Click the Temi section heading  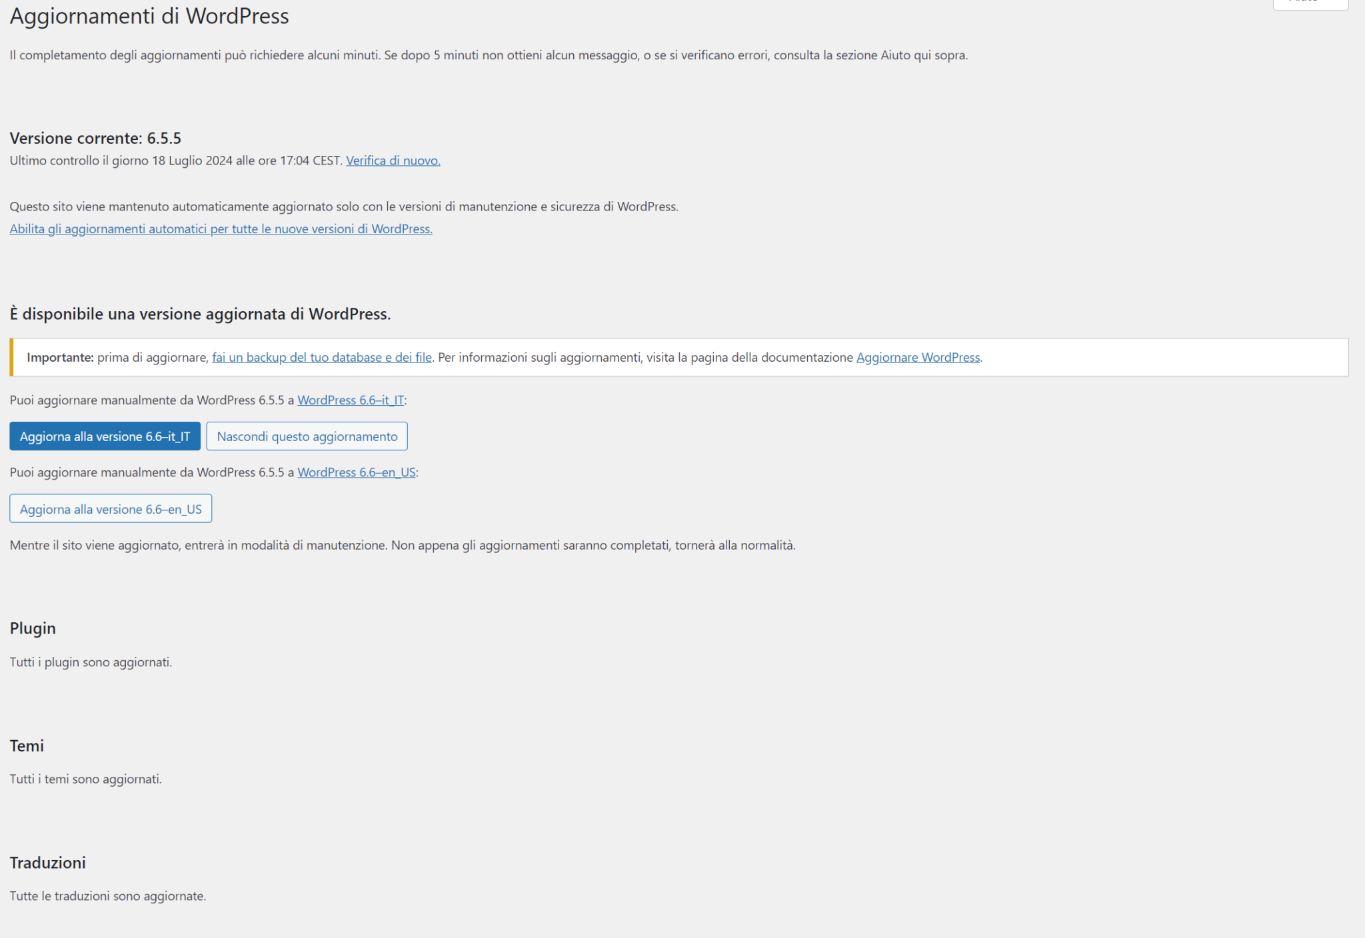27,745
